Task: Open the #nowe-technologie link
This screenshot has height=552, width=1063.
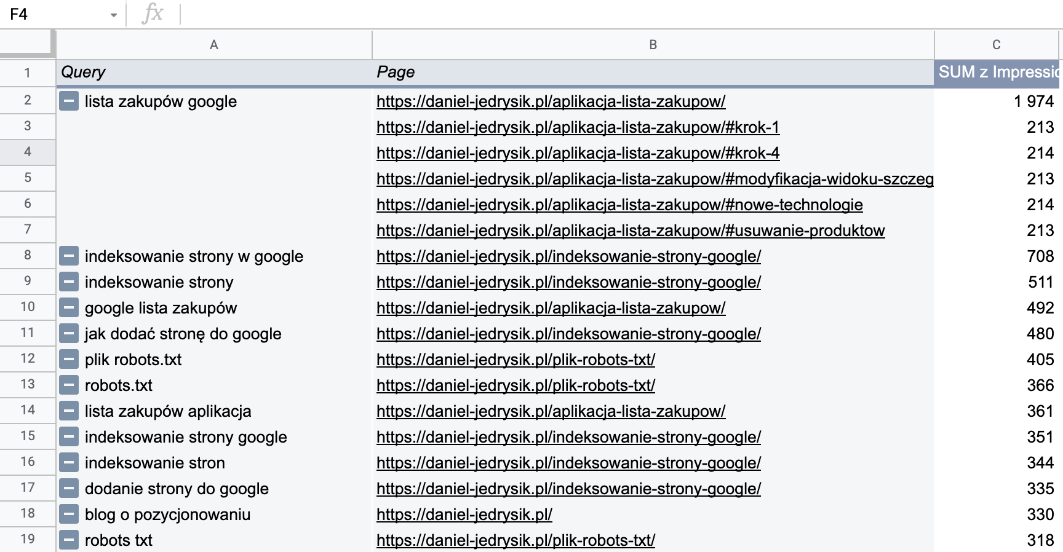Action: pos(619,205)
